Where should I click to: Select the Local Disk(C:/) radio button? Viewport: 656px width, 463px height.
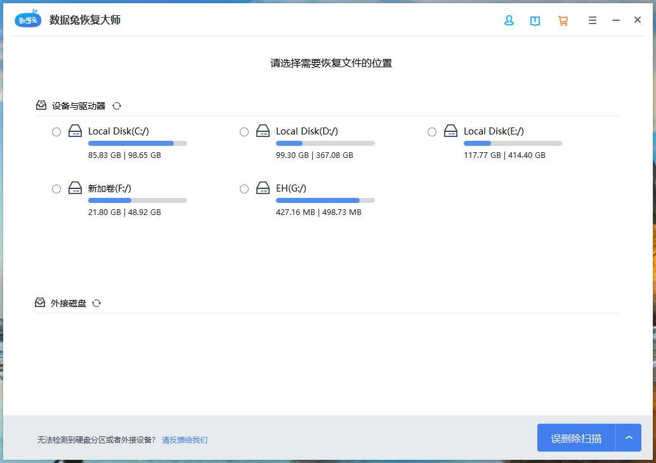(56, 132)
